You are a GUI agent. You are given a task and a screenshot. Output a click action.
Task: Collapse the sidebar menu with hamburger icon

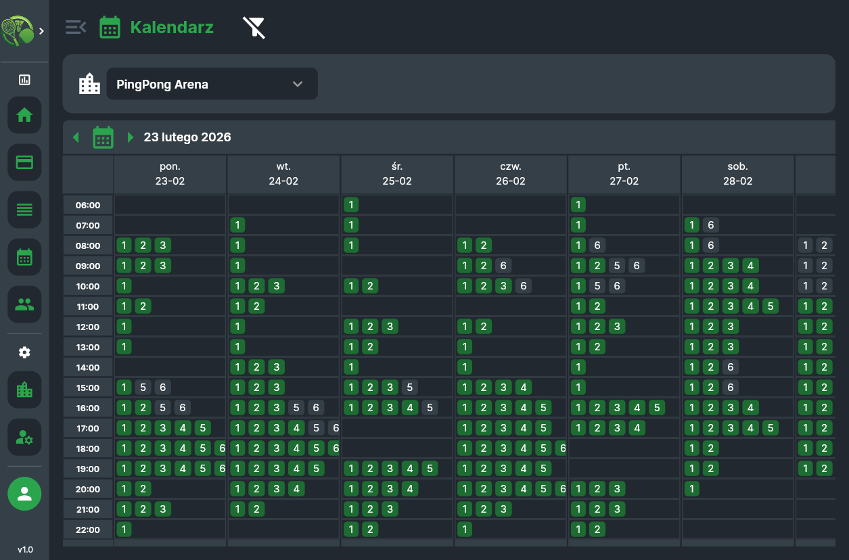[x=76, y=27]
